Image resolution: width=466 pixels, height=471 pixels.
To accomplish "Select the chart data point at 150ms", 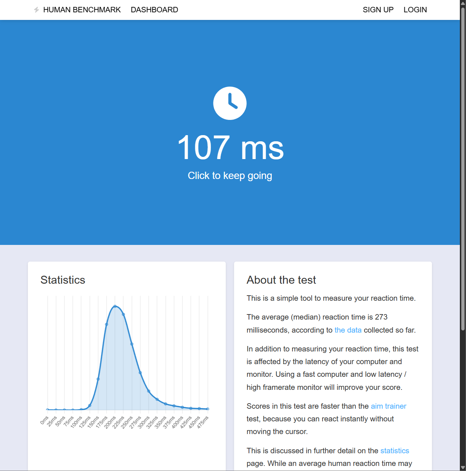I will coord(98,379).
